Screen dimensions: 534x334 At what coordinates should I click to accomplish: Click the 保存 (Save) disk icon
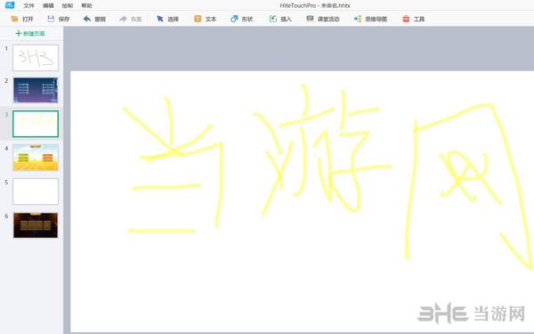[x=51, y=19]
